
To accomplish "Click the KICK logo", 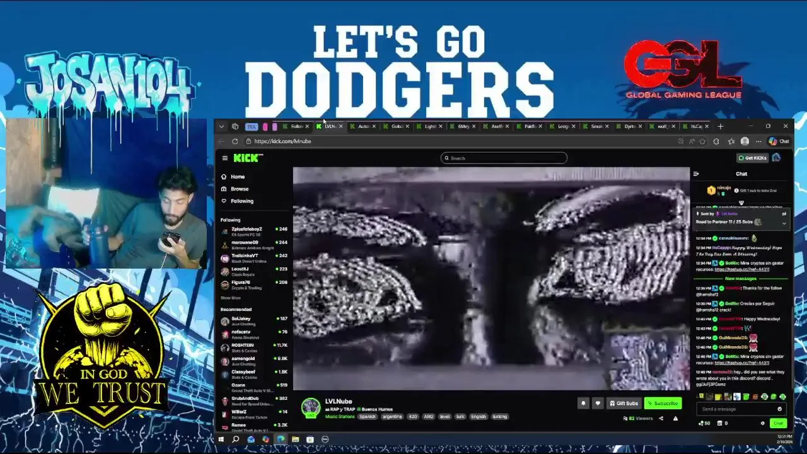I will (248, 158).
